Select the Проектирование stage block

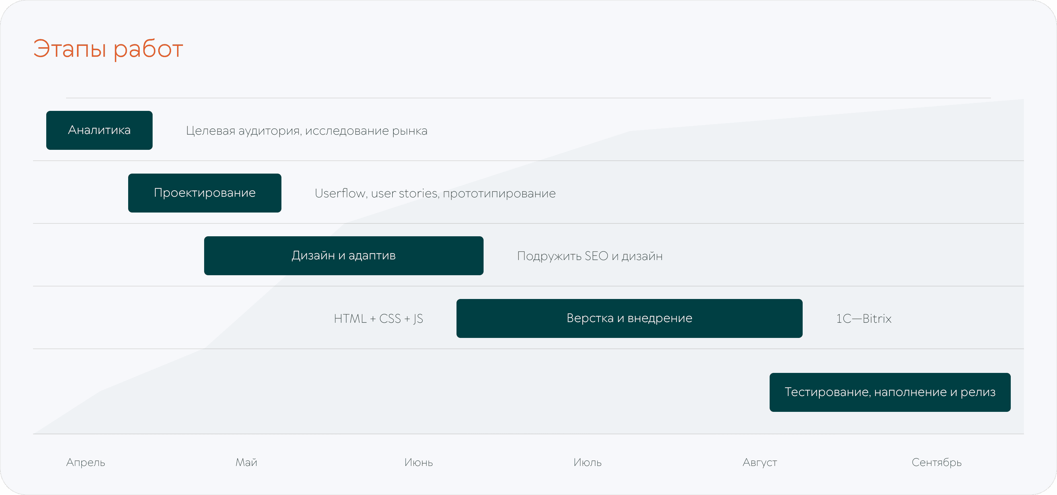(x=204, y=193)
